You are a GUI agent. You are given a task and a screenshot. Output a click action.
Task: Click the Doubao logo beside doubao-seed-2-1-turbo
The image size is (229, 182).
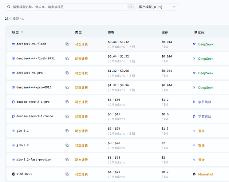click(13, 116)
